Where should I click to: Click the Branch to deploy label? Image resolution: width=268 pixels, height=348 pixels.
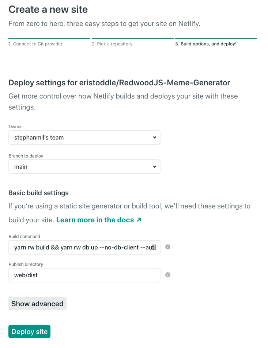(26, 156)
